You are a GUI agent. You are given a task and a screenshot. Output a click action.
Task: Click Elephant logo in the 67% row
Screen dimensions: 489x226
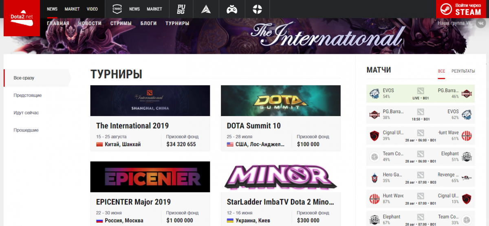[374, 220]
